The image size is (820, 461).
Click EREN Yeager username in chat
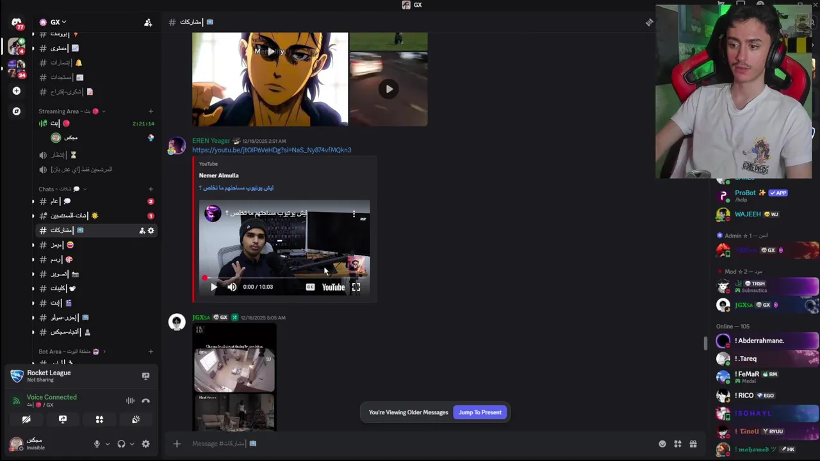point(211,141)
